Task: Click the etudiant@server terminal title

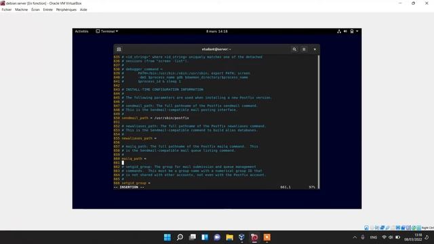Action: pyautogui.click(x=216, y=49)
